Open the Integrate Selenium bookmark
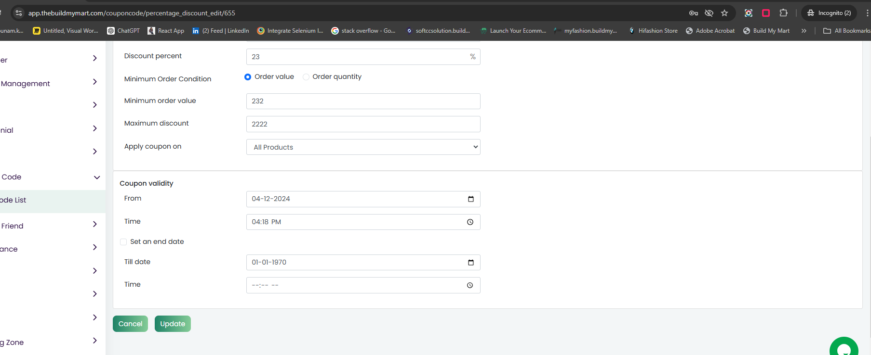871x355 pixels. pos(290,31)
